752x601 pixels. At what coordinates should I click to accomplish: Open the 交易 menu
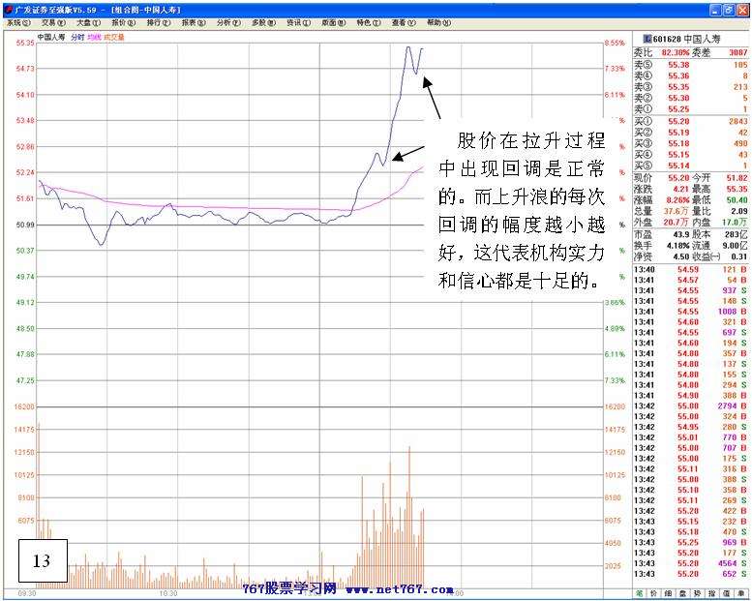[x=50, y=22]
